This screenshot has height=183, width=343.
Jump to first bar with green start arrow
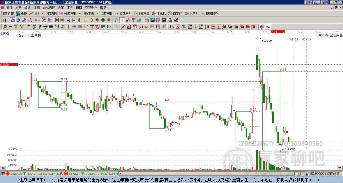point(56,20)
